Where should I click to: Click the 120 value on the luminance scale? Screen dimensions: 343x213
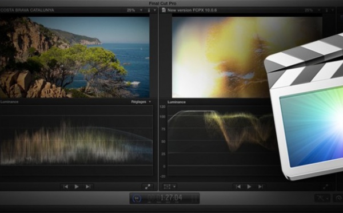coord(162,107)
